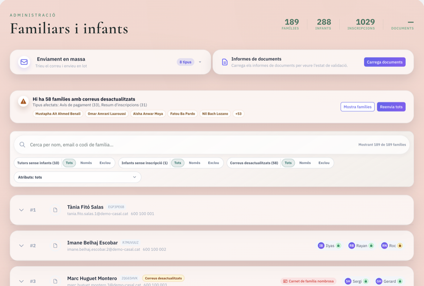The image size is (424, 286).
Task: Click the yellow lock beside Roc
Action: tap(399, 245)
